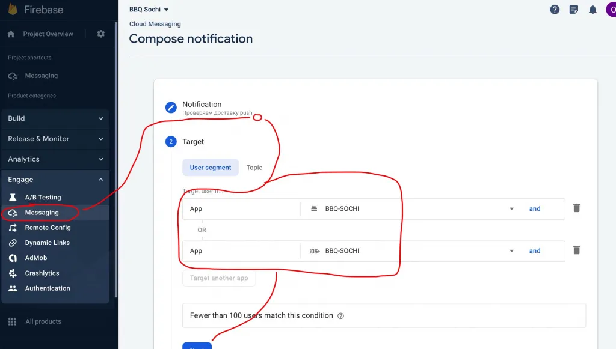The width and height of the screenshot is (616, 349).
Task: Collapse the Engage category
Action: 55,180
